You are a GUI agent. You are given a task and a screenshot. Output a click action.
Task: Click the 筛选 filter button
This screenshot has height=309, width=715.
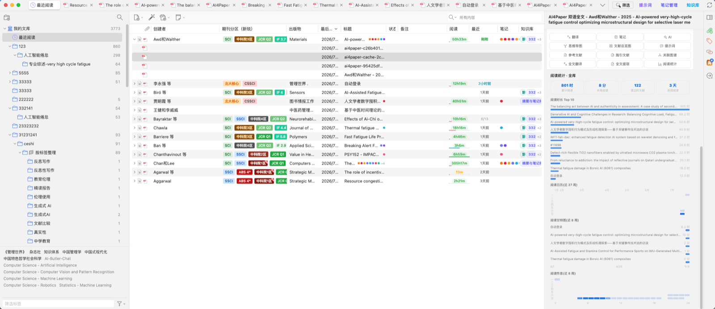tap(623, 5)
